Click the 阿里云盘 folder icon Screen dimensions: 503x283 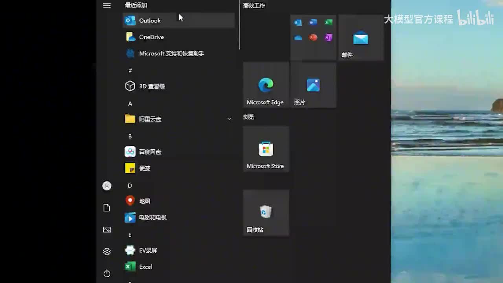(x=130, y=119)
